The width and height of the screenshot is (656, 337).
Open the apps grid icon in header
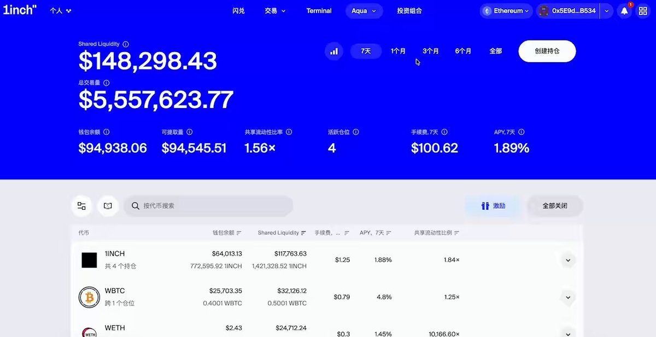pos(643,11)
